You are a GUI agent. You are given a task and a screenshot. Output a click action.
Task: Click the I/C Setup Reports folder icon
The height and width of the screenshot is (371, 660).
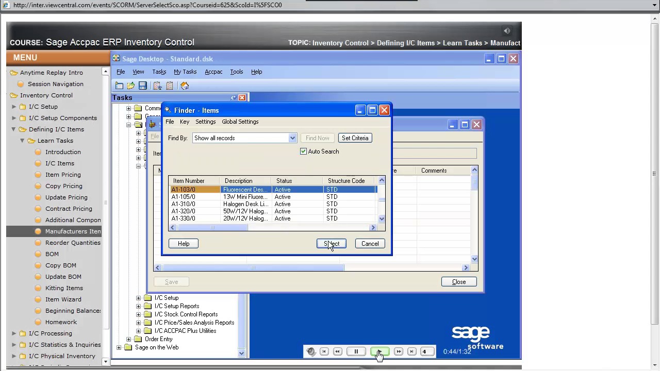pos(148,306)
